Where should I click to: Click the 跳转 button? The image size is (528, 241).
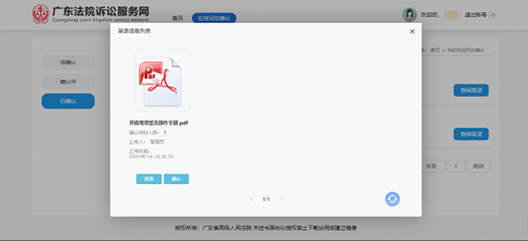(478, 166)
